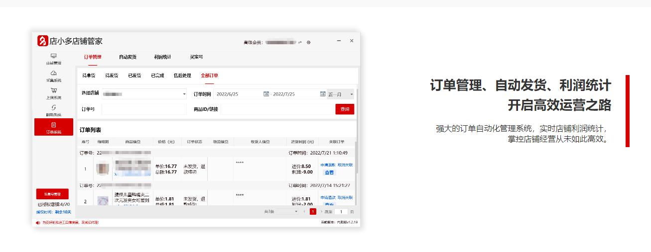
Task: Click the switch-account arrows icon
Action: 300,42
